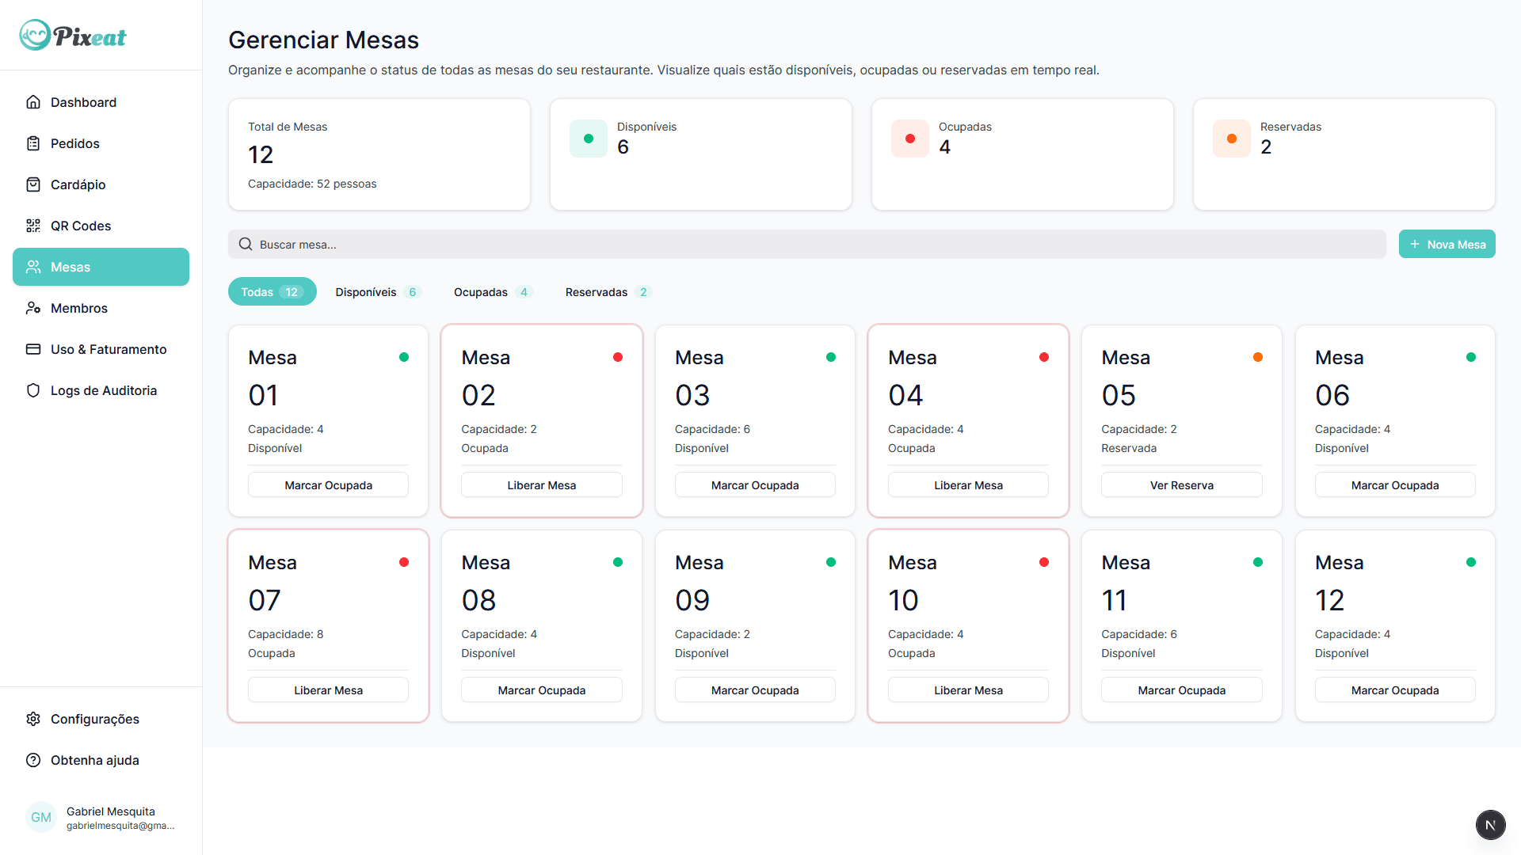
Task: Switch to the Ocupadas filter tab
Action: tap(492, 292)
